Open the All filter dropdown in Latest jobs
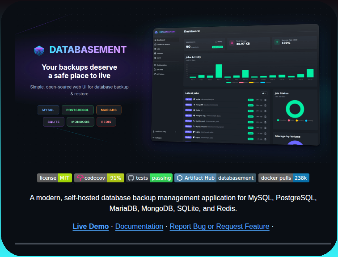The width and height of the screenshot is (338, 257). (x=264, y=93)
